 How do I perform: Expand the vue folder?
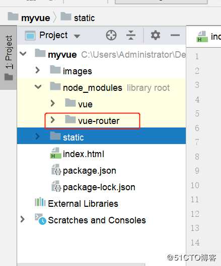pos(52,103)
